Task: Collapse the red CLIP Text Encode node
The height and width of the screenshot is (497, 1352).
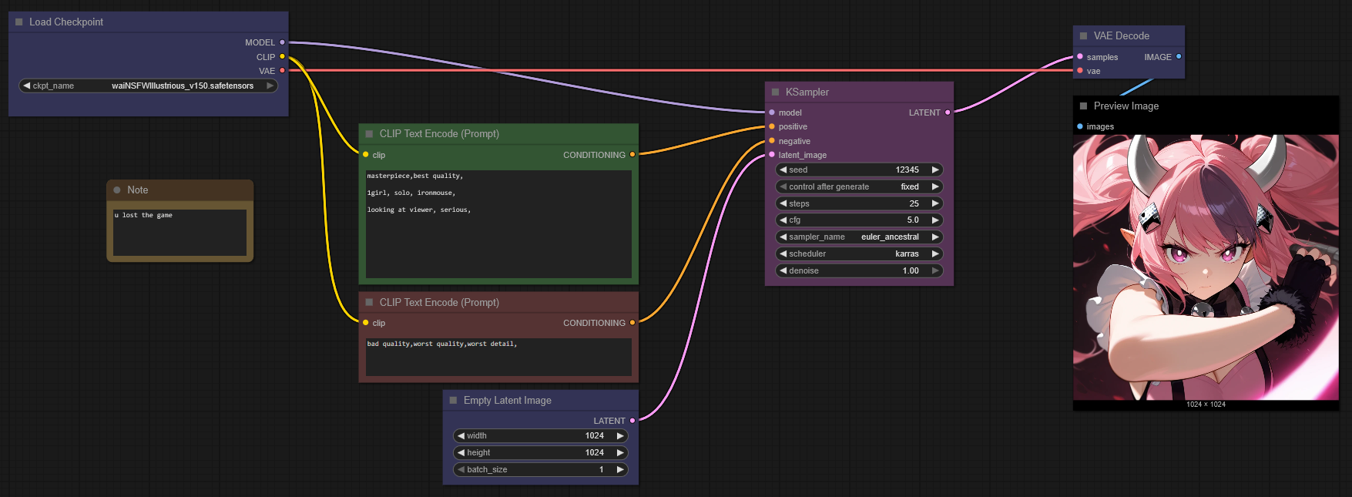Action: (x=370, y=303)
